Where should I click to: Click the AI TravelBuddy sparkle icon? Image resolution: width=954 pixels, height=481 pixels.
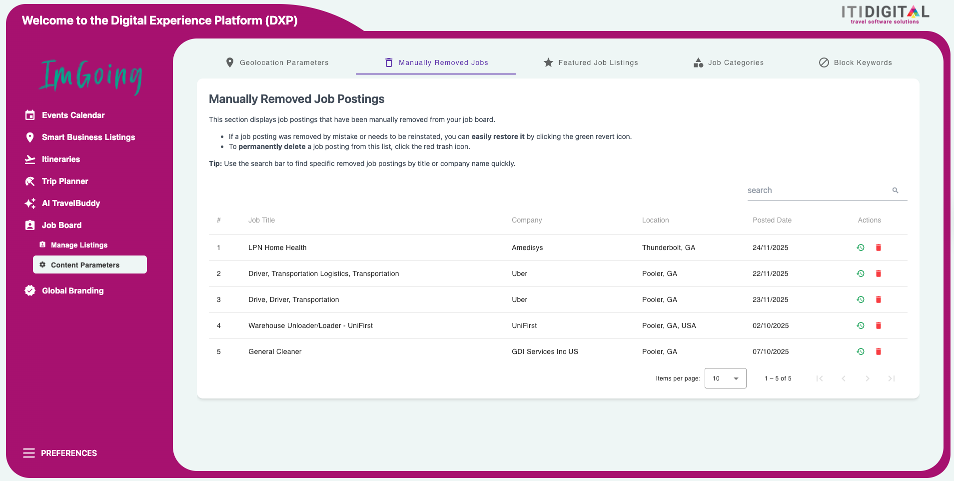click(30, 203)
